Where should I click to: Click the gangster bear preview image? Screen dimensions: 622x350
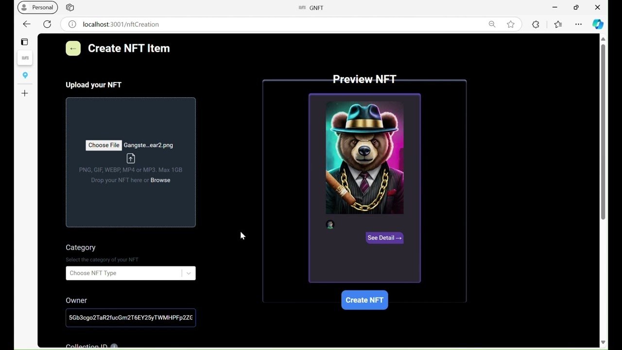(x=364, y=157)
